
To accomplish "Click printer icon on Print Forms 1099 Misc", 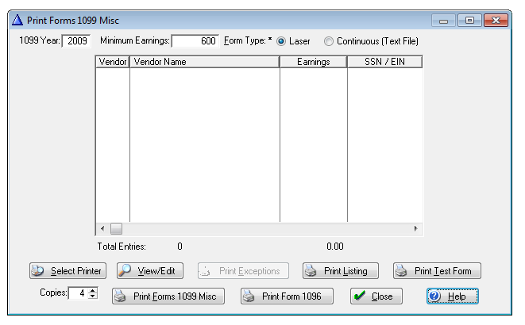I will point(121,296).
